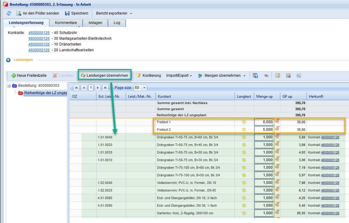Image resolution: width=349 pixels, height=223 pixels.
Task: Select Reihenfolge der LZ ungeplant tree item
Action: (x=45, y=93)
